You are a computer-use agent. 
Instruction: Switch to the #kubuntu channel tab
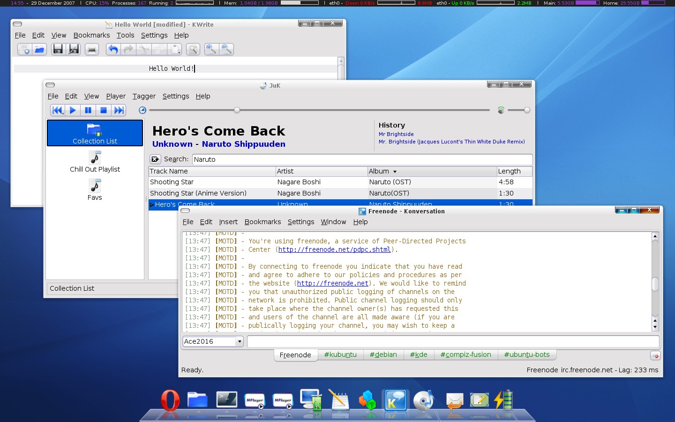(x=340, y=354)
